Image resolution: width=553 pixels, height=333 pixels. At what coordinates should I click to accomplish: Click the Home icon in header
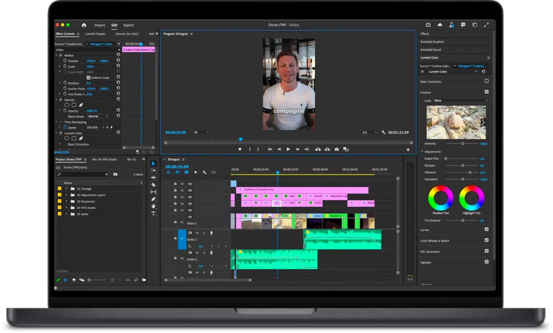click(x=84, y=25)
